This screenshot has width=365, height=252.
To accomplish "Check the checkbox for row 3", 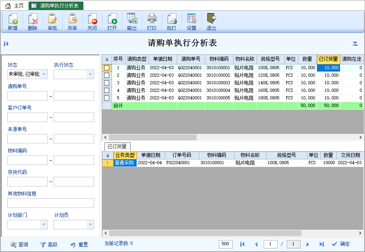I will [106, 83].
